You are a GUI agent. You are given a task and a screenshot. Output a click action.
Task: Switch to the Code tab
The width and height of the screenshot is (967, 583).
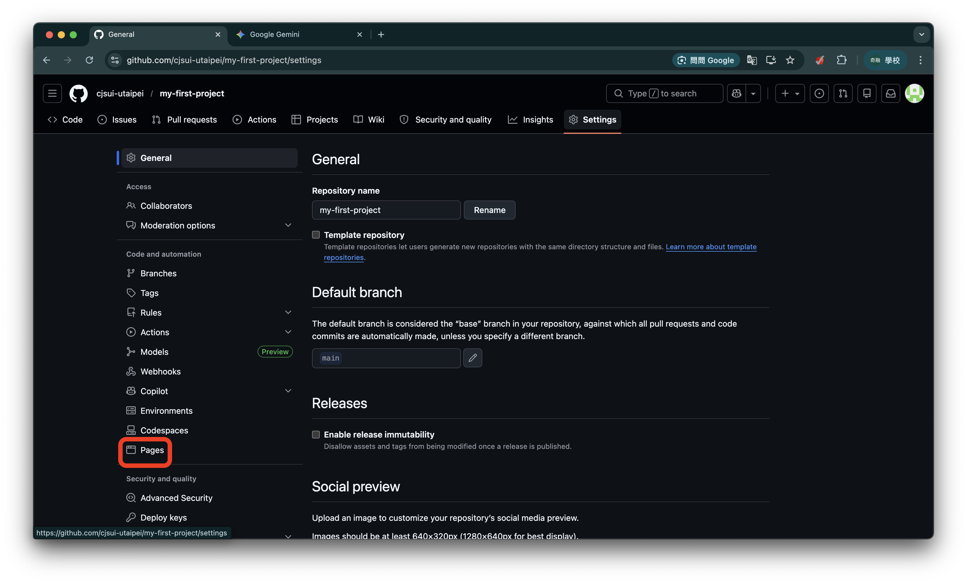(x=65, y=120)
